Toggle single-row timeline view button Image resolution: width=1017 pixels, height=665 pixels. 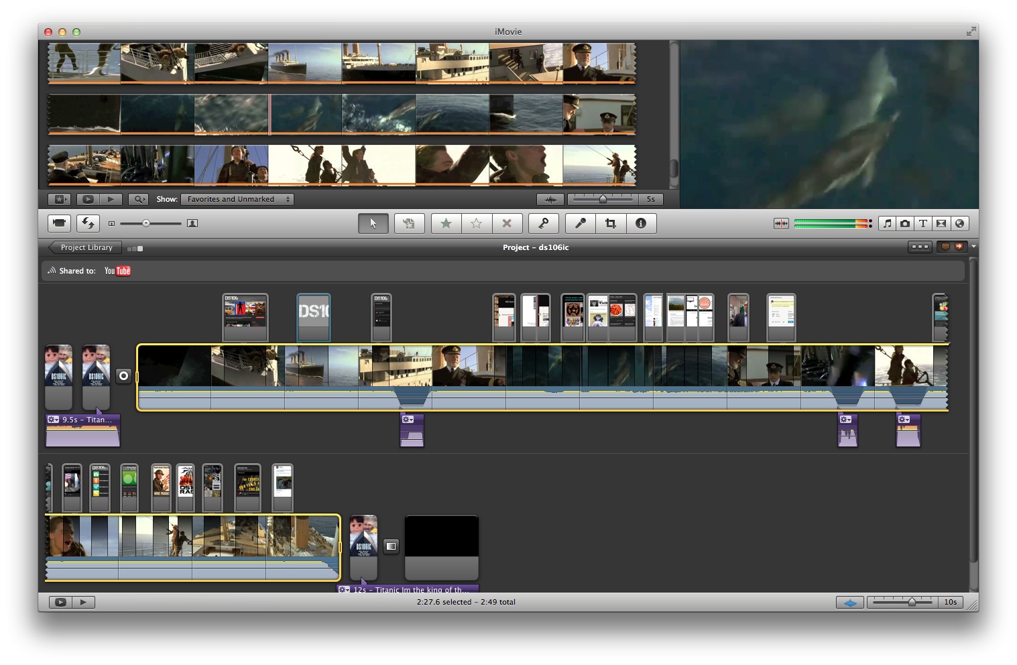coord(920,247)
